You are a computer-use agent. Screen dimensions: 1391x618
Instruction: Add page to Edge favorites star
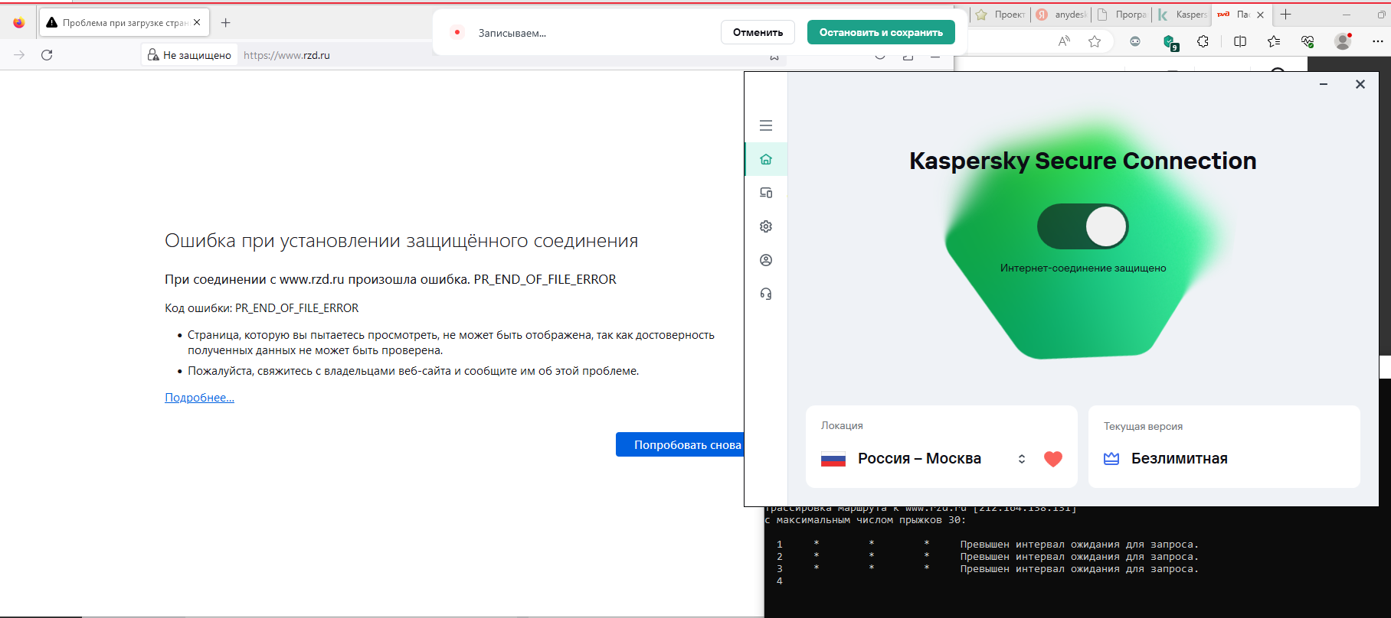[x=1095, y=41]
